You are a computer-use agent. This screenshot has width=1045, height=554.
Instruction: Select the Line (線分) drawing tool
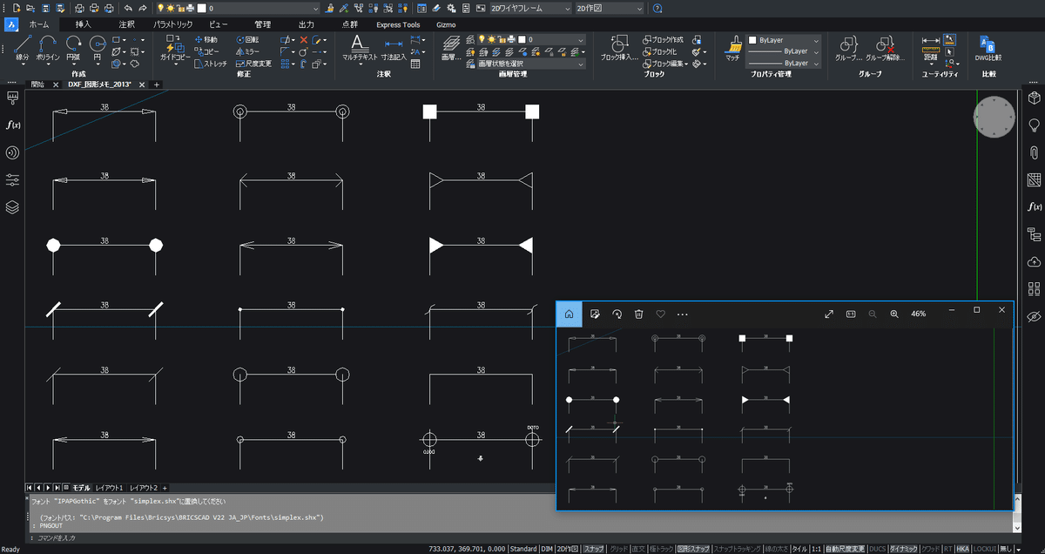click(22, 48)
